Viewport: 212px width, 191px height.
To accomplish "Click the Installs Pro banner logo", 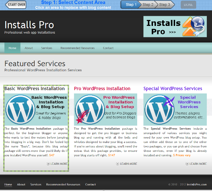I will click(x=175, y=27).
